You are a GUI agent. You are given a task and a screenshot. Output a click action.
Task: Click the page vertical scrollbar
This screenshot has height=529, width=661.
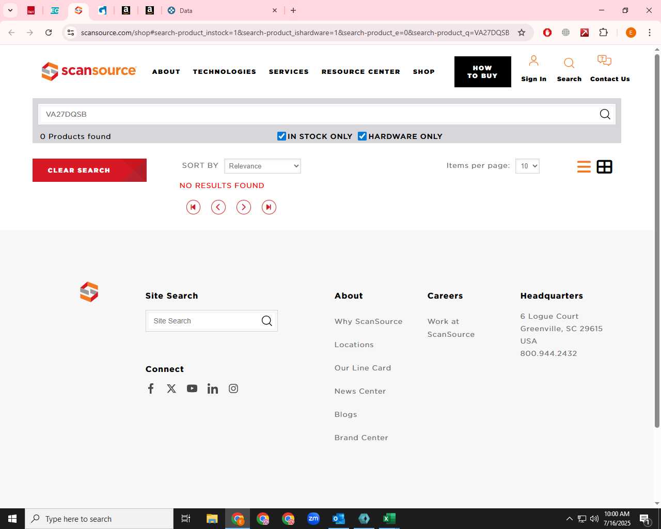pos(657,241)
